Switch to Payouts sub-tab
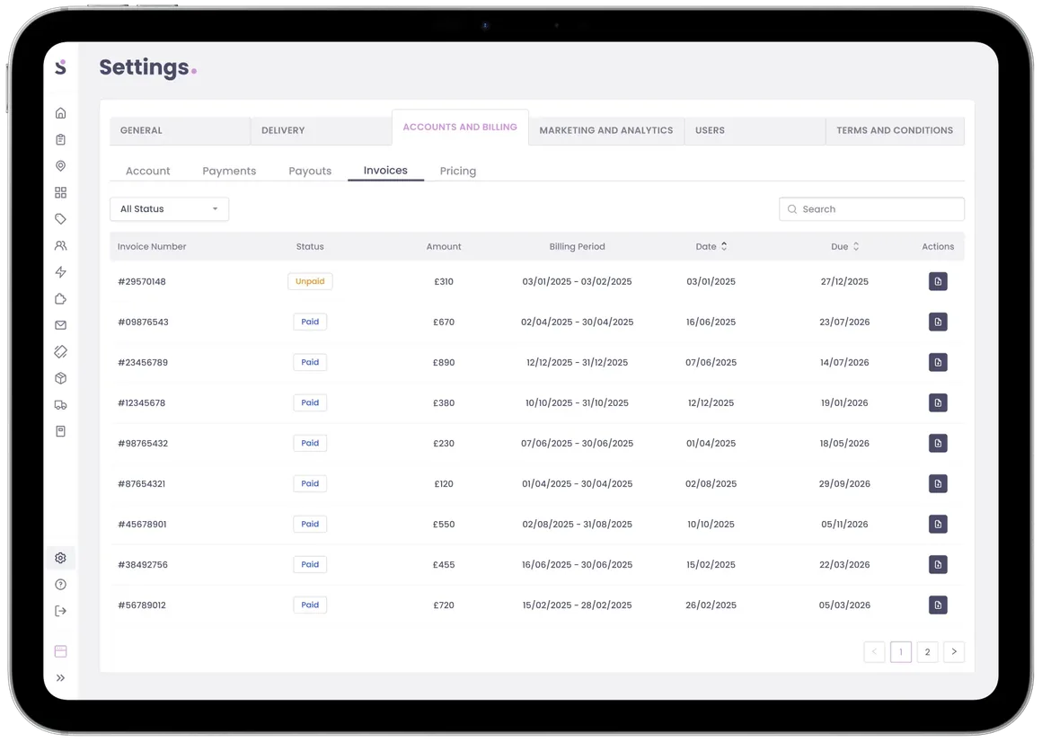The width and height of the screenshot is (1042, 742). [x=310, y=172]
